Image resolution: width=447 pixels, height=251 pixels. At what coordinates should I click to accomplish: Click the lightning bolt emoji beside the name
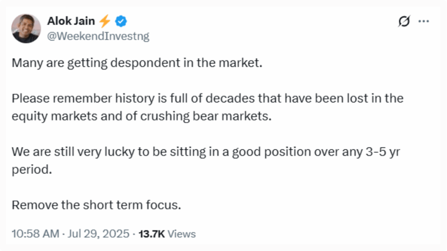click(105, 21)
